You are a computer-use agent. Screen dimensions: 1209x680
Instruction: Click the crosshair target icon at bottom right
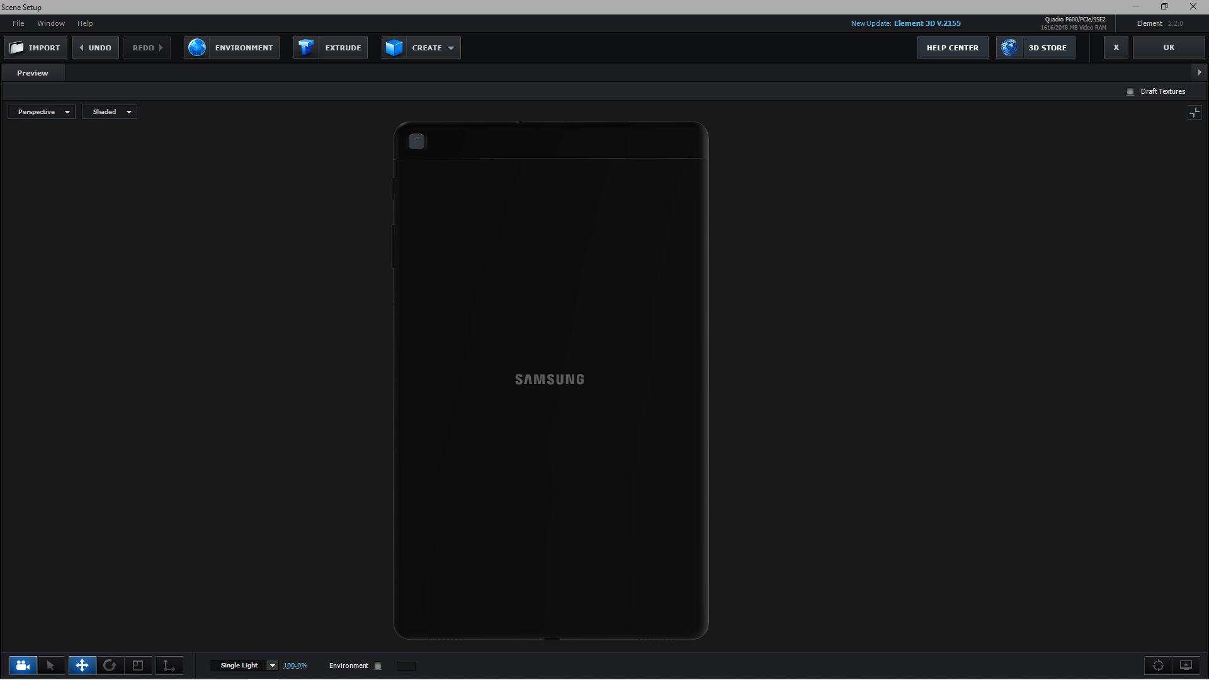point(1158,666)
